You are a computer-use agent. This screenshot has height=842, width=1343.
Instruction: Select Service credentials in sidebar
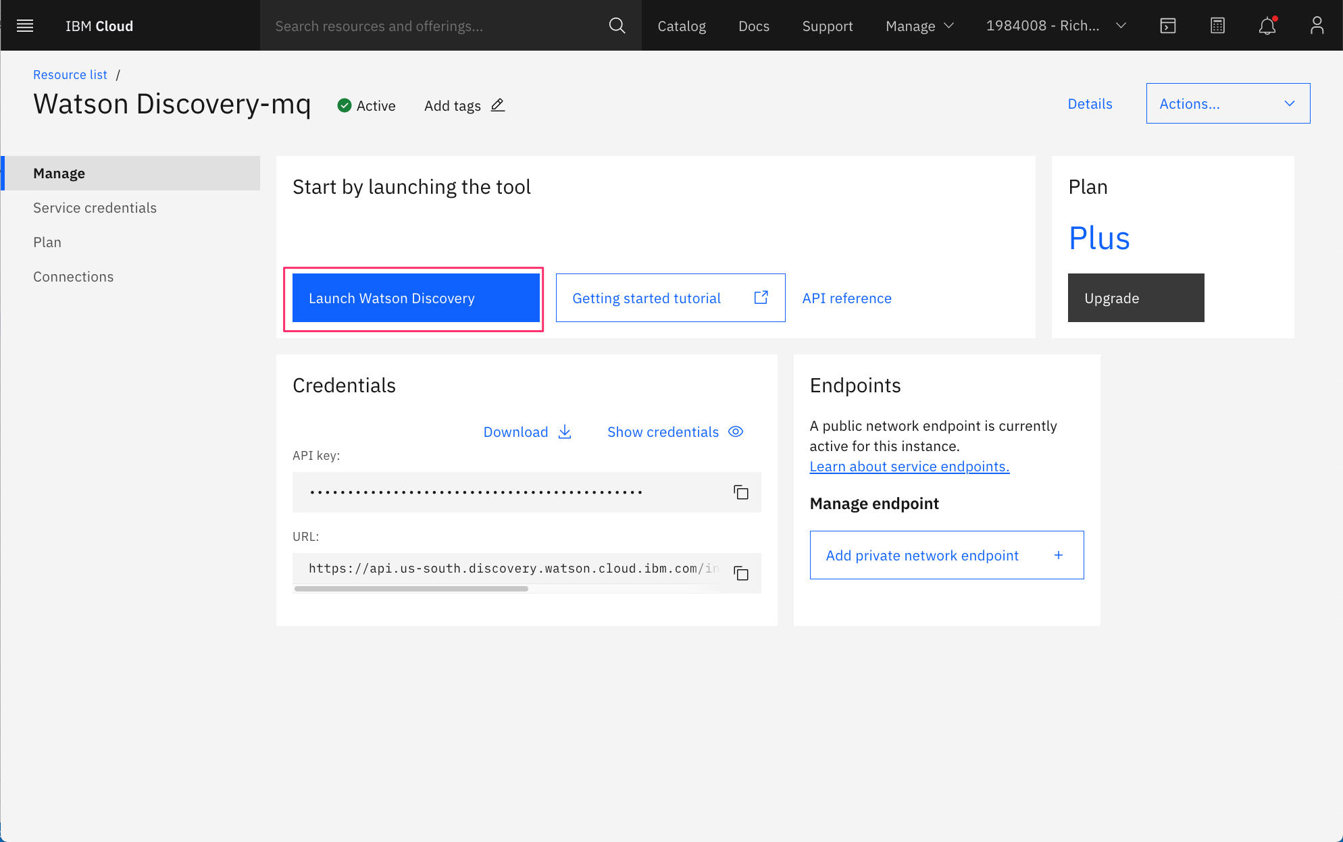pyautogui.click(x=95, y=208)
